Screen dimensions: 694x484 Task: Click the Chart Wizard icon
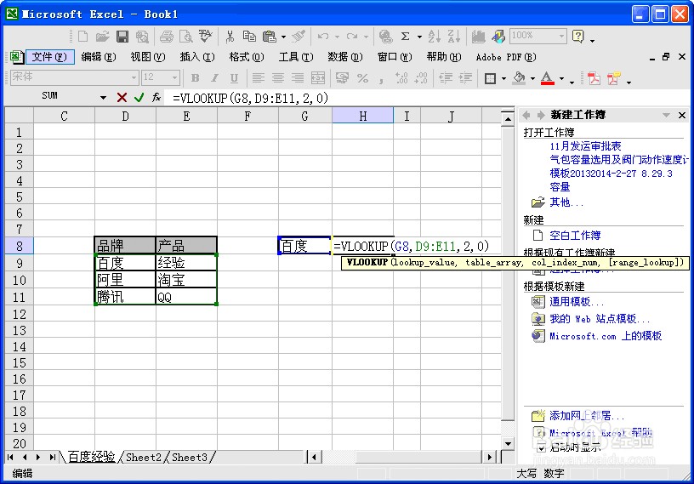point(478,37)
